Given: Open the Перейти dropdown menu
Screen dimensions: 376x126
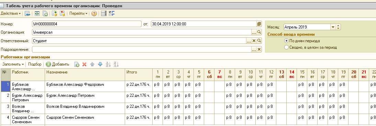Looking at the screenshot, I should (78, 14).
